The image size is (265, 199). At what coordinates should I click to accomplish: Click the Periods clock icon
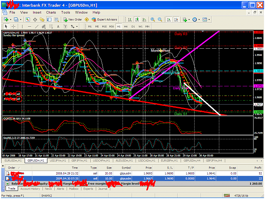coord(195,19)
